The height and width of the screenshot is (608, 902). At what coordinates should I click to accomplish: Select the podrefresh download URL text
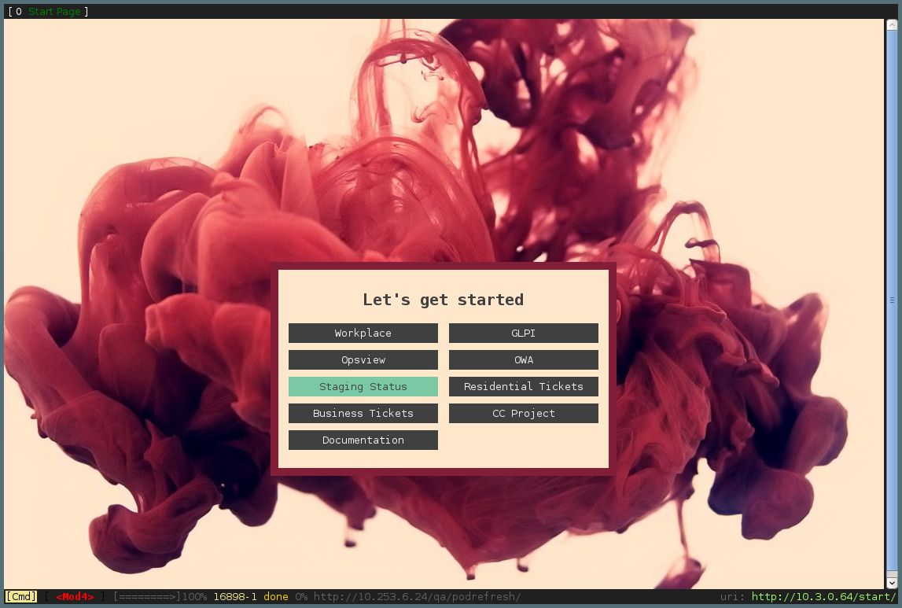[x=420, y=597]
